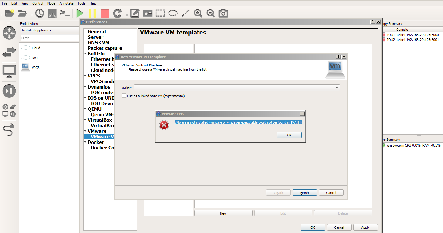Click Apply in the Preferences window
This screenshot has height=233, width=443.
[x=365, y=227]
